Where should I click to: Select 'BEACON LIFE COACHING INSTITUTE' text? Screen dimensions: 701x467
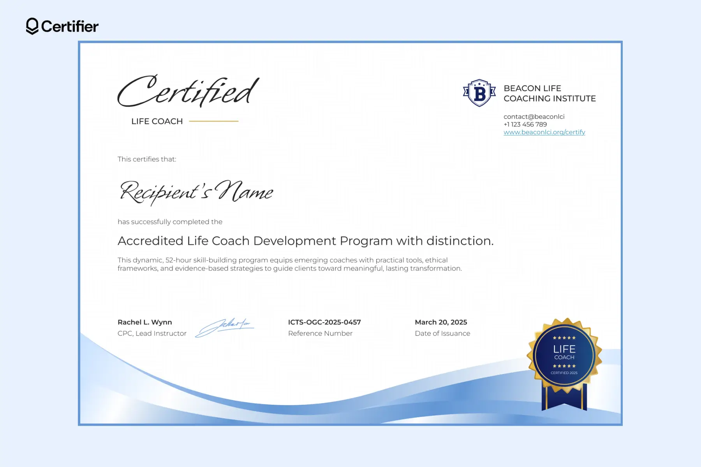point(550,93)
